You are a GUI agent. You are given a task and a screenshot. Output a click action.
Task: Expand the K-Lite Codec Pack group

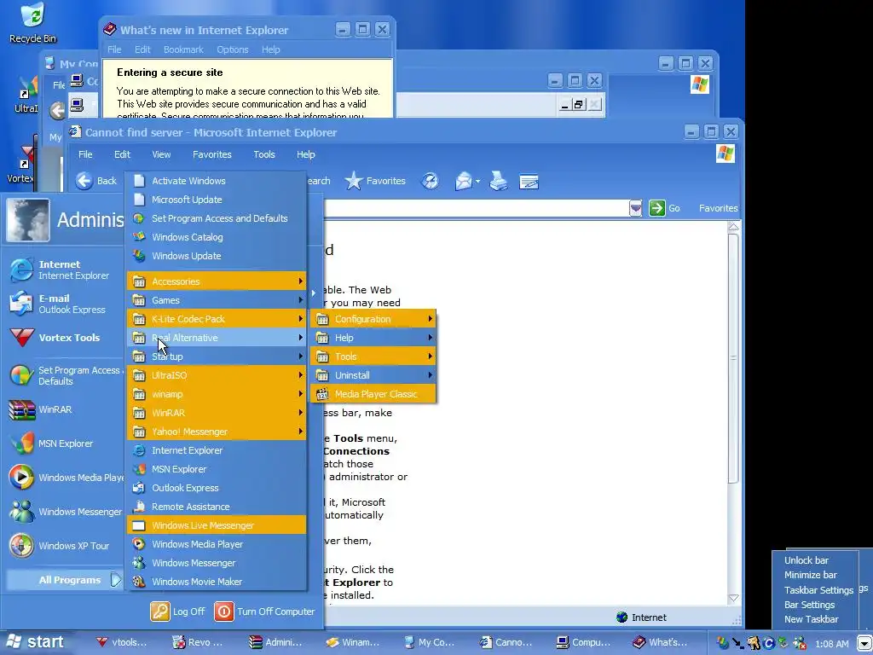217,319
